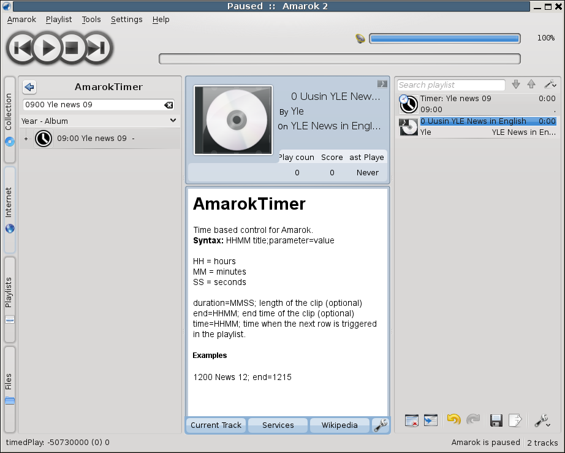Show the Wikipedia applet
This screenshot has height=453, width=565.
coord(339,425)
